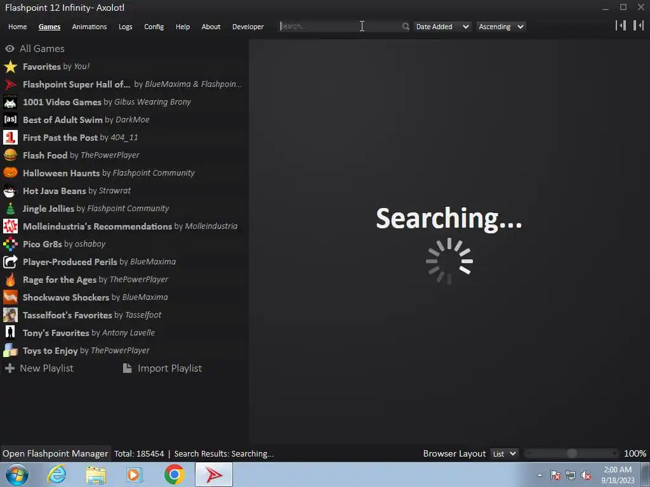Click the Favorites star icon
Screen dimensions: 650x487
tap(10, 67)
